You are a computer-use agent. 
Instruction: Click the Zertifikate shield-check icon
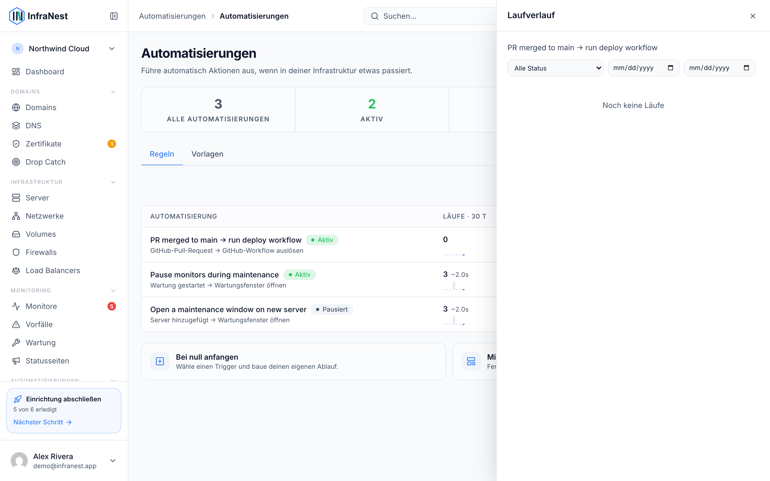16,144
